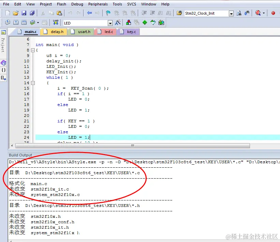The width and height of the screenshot is (280, 242).
Task: Open the SVCS menu
Action: (x=132, y=4)
